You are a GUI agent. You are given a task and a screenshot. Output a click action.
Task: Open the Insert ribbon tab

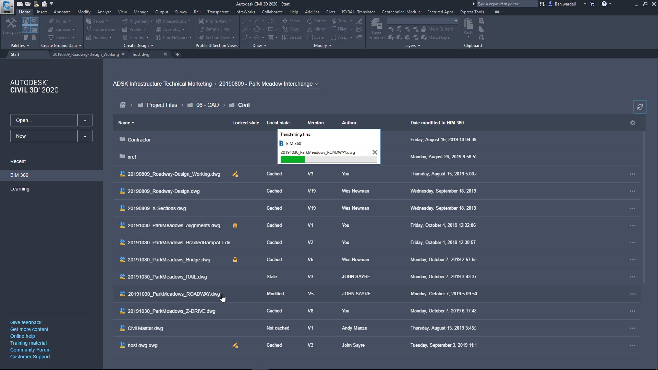pos(42,12)
